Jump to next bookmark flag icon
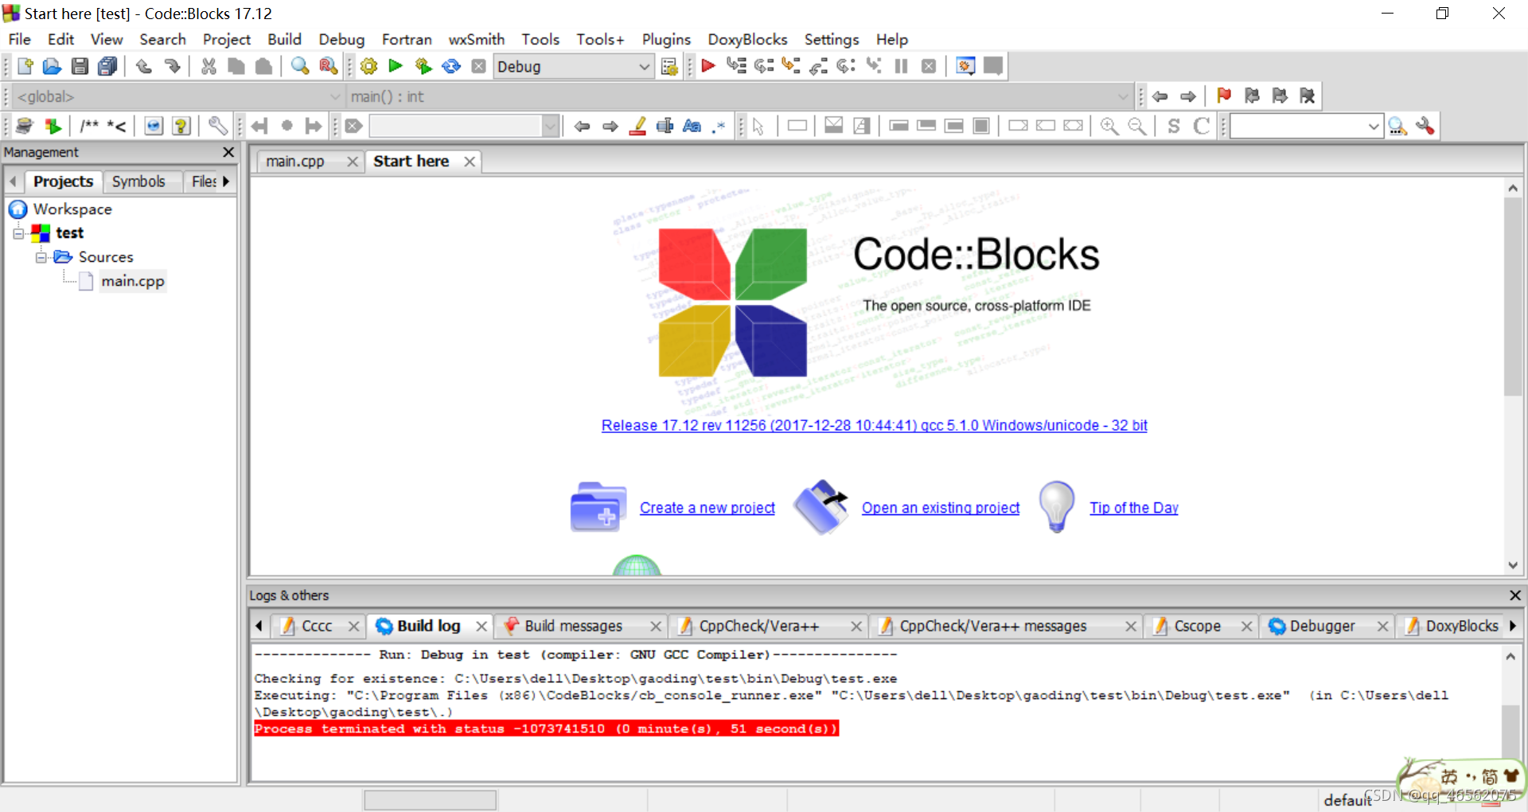Image resolution: width=1528 pixels, height=812 pixels. (1280, 96)
